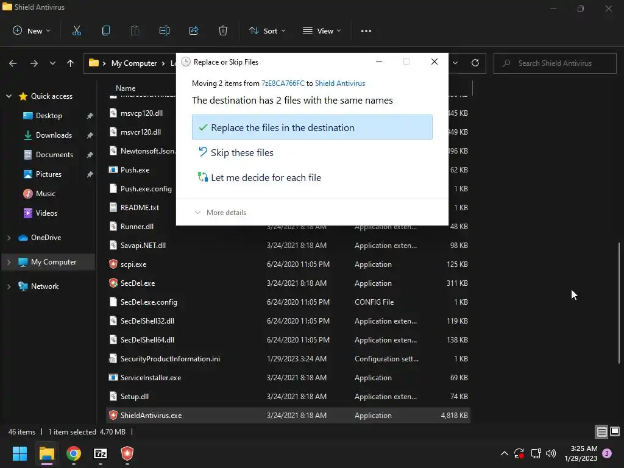624x468 pixels.
Task: Go back with the left arrow
Action: pyautogui.click(x=13, y=63)
